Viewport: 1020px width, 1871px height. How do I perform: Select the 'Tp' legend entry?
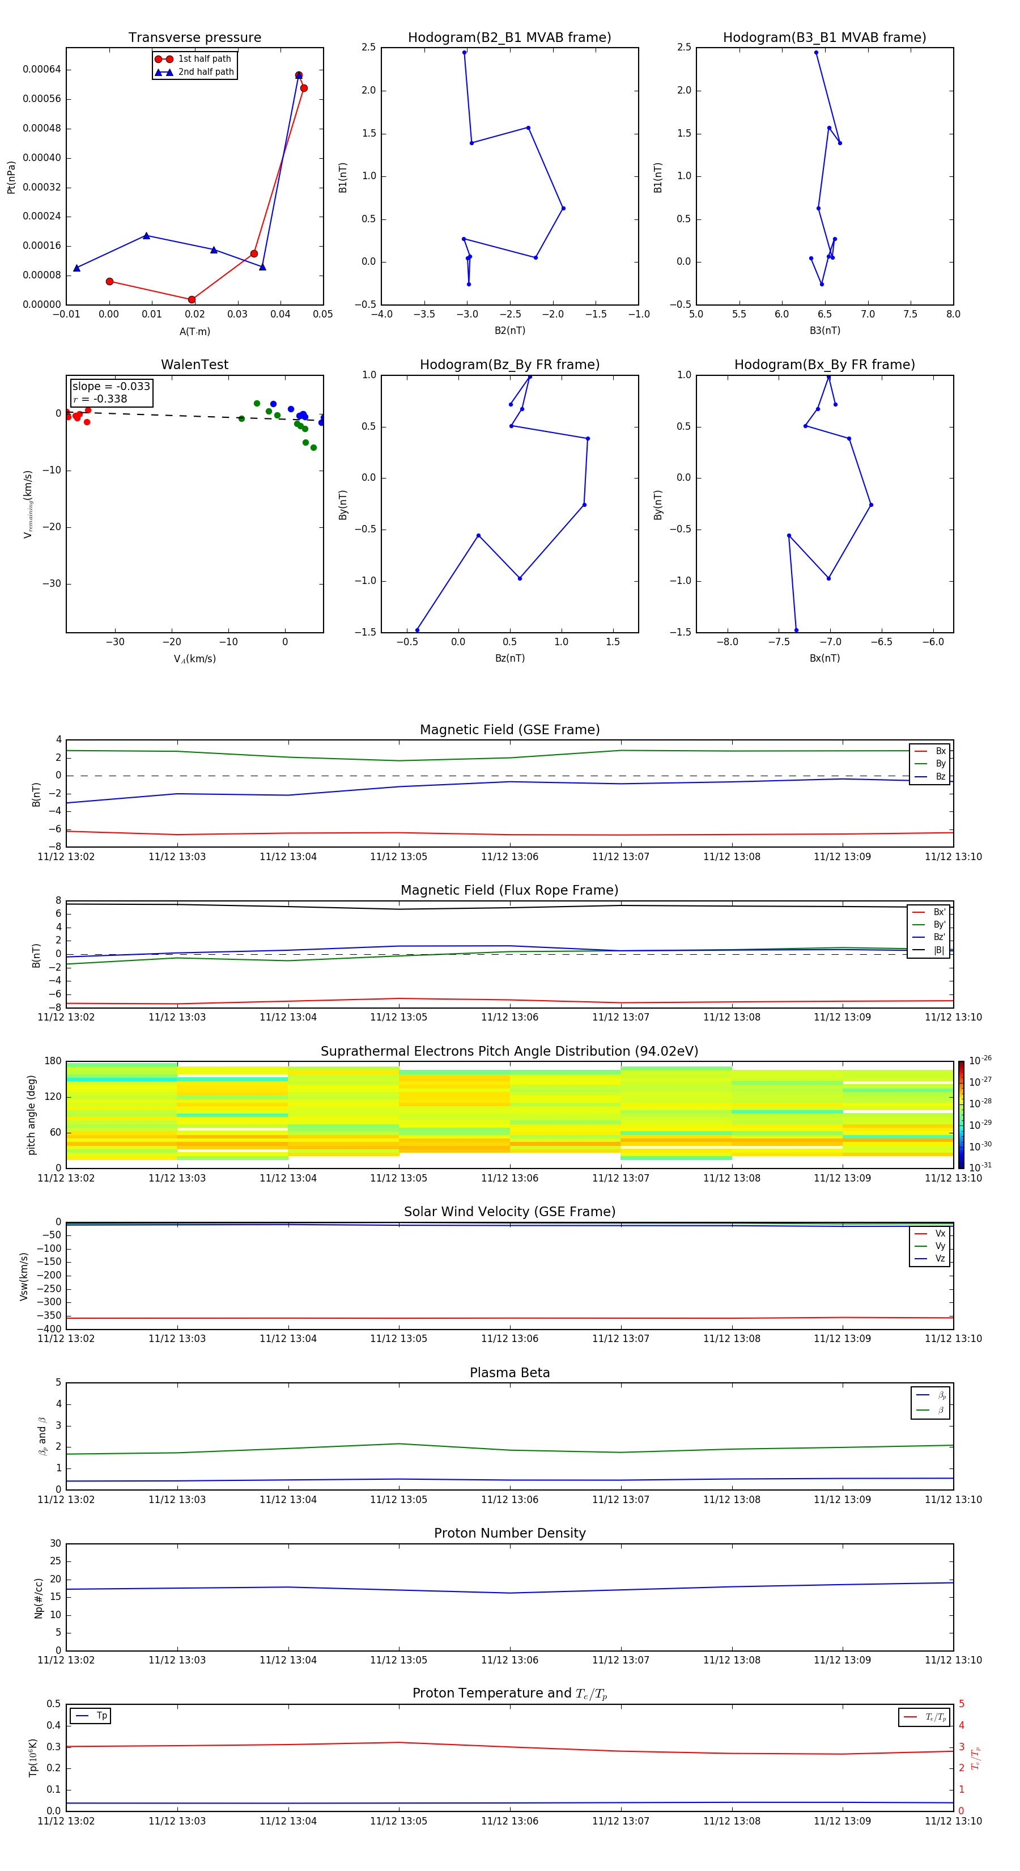(91, 1716)
